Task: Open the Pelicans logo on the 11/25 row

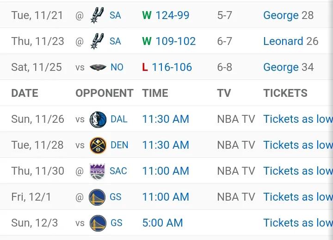Action: point(98,68)
